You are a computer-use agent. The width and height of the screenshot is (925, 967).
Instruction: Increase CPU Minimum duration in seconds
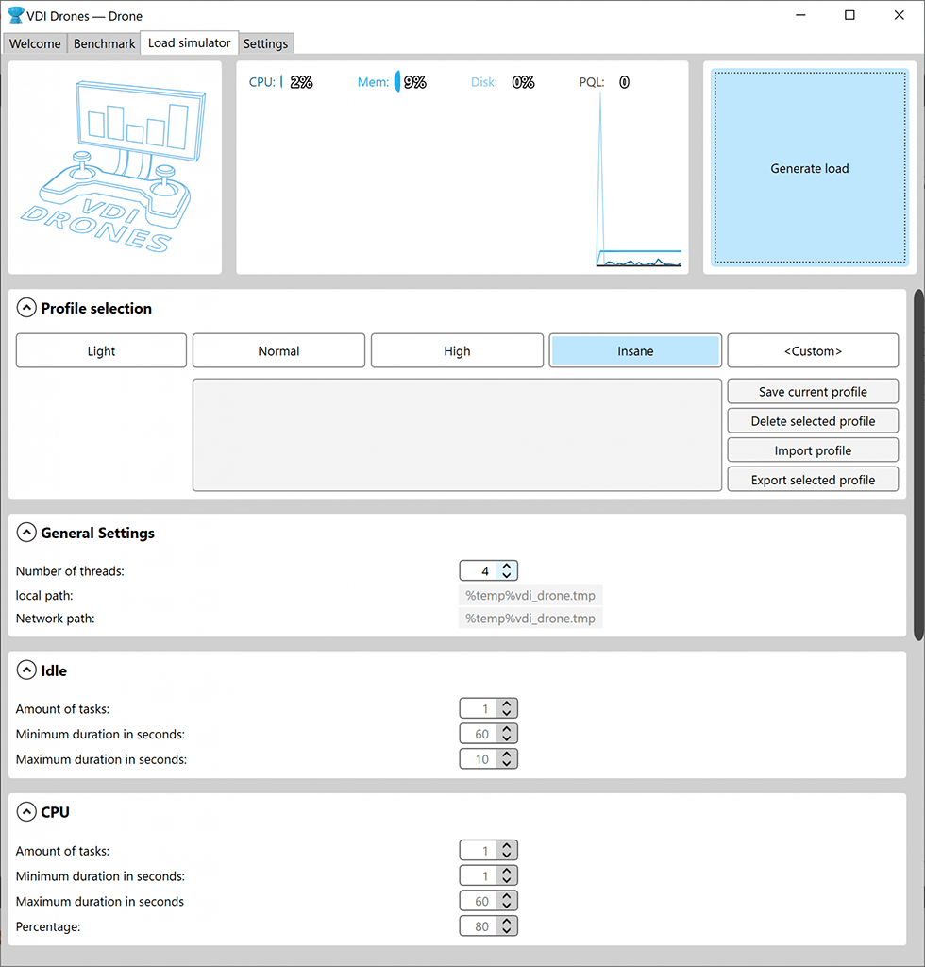(507, 870)
